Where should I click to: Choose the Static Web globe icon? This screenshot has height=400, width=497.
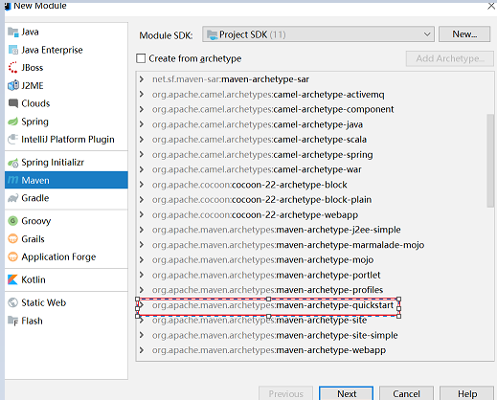tap(13, 302)
